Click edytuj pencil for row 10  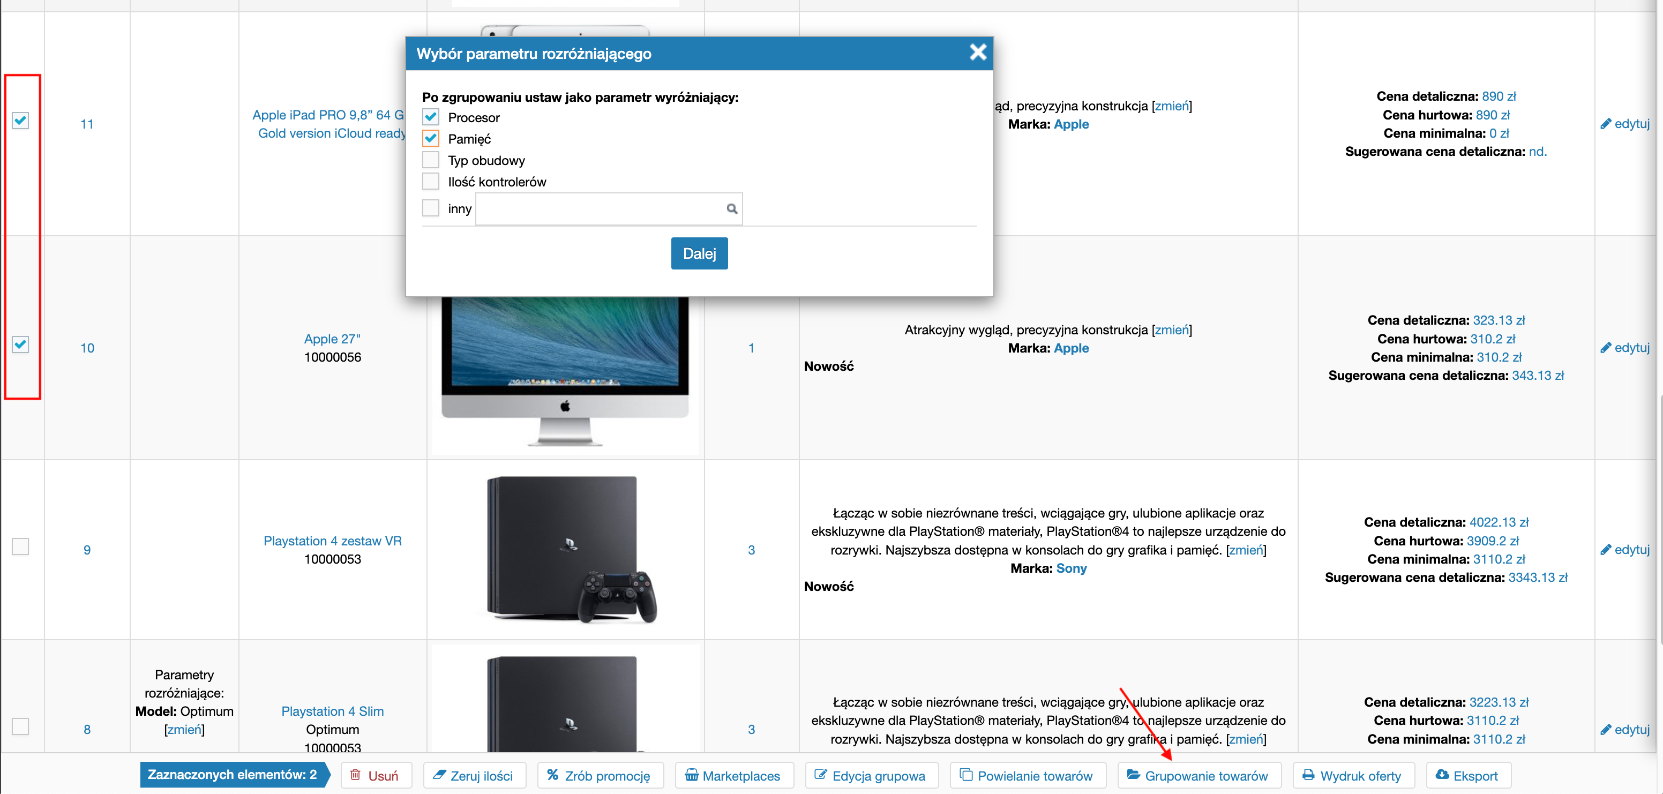coord(1625,348)
